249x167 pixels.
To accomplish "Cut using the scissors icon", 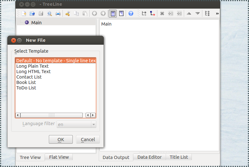I will click(68, 13).
